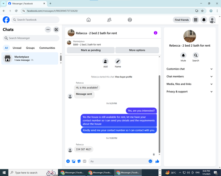Screen dimensions: 221x176
Task: Open a new browser tab
Action: 50,4
